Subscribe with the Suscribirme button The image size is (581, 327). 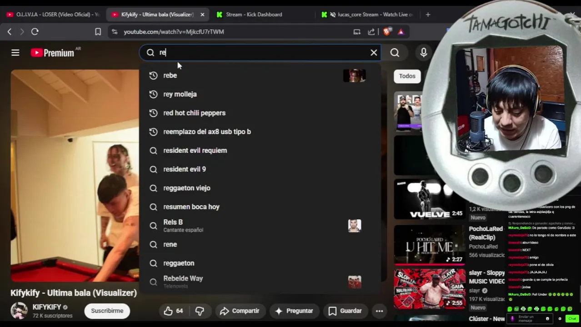107,311
